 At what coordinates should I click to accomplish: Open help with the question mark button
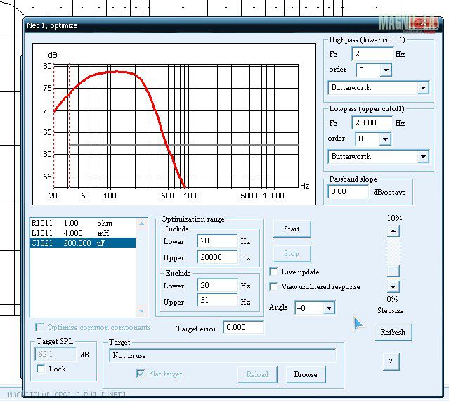click(391, 362)
